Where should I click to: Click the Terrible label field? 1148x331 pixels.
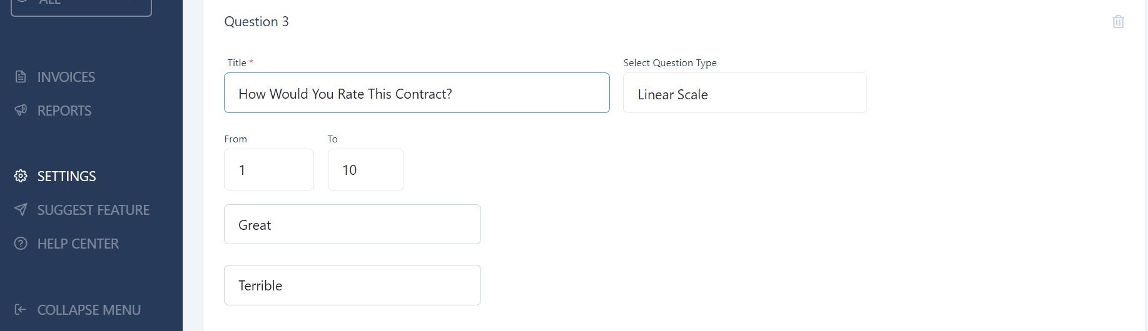352,285
